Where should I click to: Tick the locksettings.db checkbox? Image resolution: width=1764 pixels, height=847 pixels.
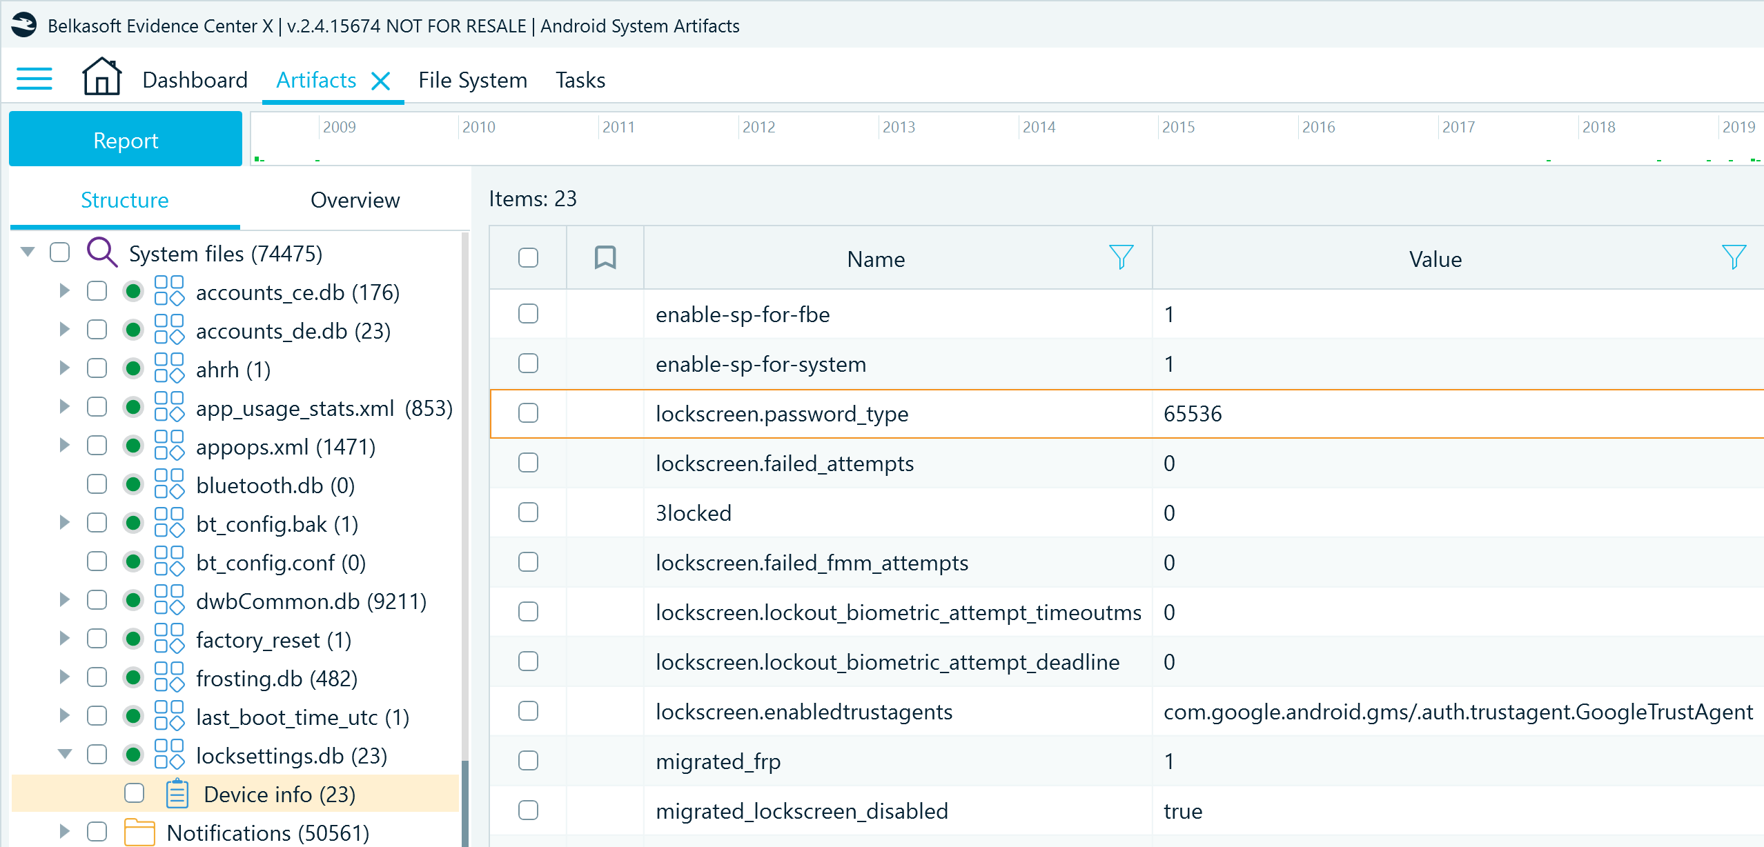point(97,755)
